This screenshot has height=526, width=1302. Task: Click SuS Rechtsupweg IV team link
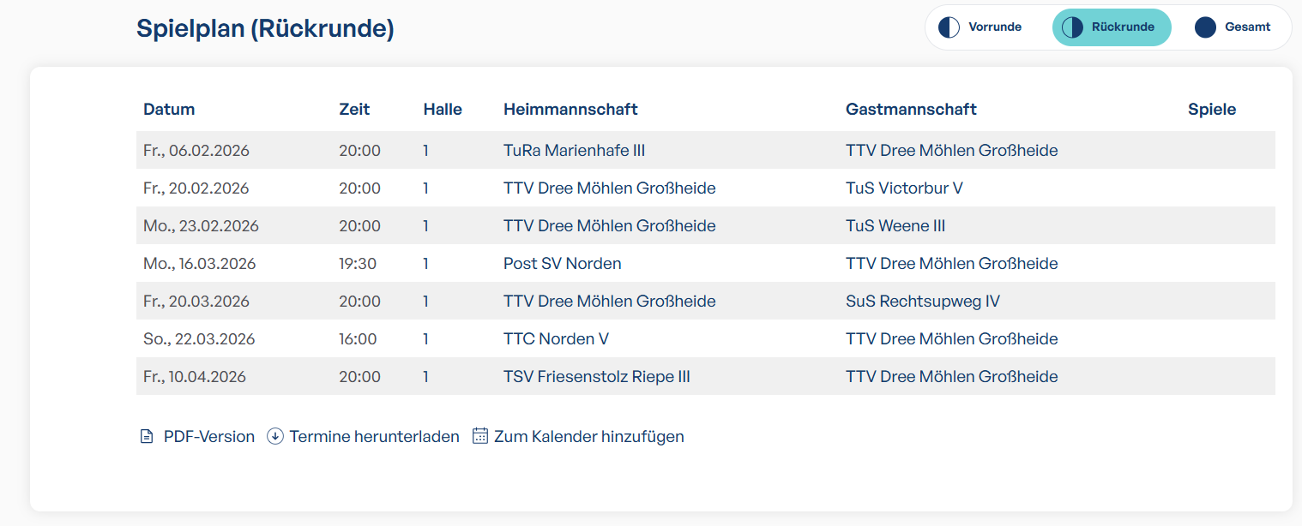[922, 302]
